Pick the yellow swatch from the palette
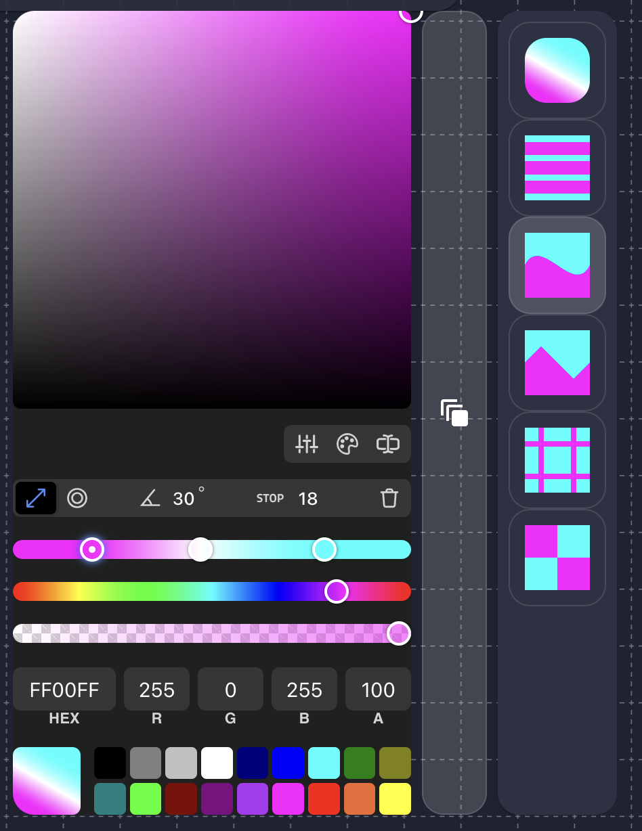Screen dimensions: 642x831 [395, 799]
